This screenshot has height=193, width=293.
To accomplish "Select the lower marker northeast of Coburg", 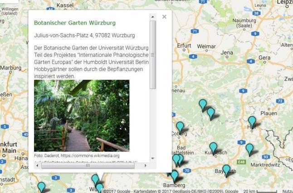I will (x=211, y=113).
